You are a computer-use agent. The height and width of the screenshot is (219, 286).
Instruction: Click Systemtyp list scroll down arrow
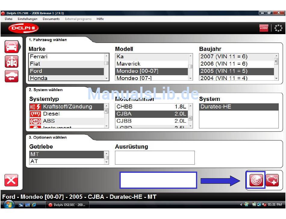click(x=106, y=126)
